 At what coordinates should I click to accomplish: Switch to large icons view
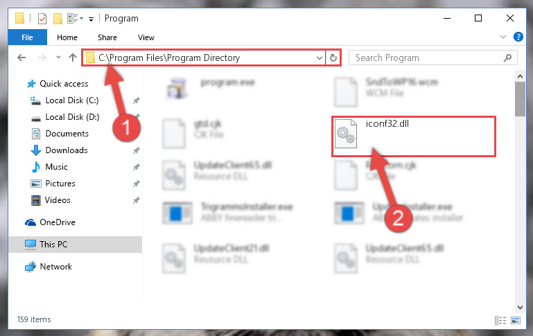click(x=516, y=320)
